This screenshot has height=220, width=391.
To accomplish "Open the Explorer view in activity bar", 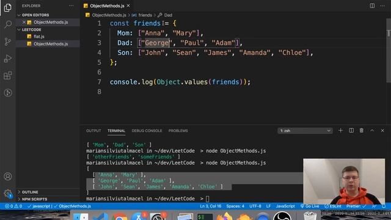I will click(8, 7).
